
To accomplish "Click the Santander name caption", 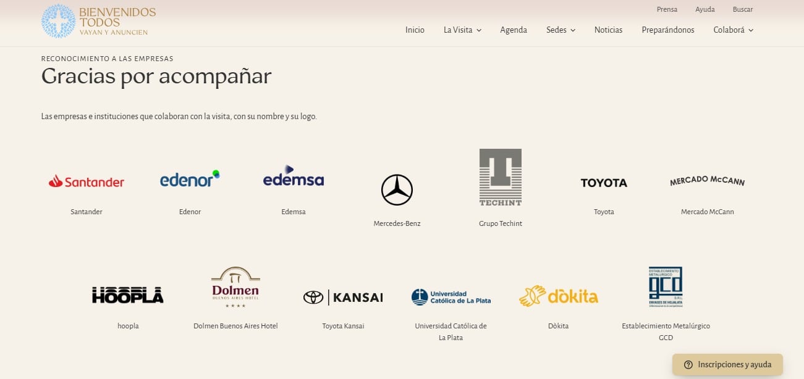I will pos(87,212).
